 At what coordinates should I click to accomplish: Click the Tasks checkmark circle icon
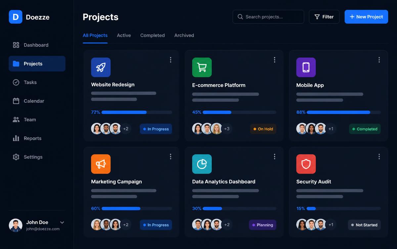(x=16, y=82)
